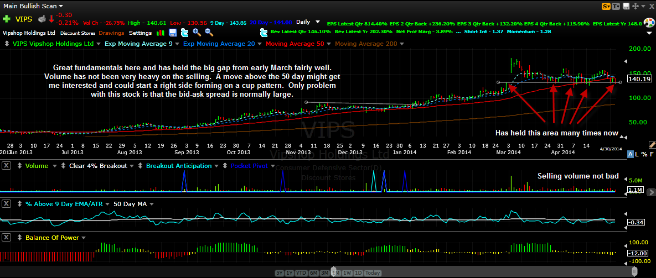
Task: Open the window options arrow near top-right X
Action: [x=644, y=6]
